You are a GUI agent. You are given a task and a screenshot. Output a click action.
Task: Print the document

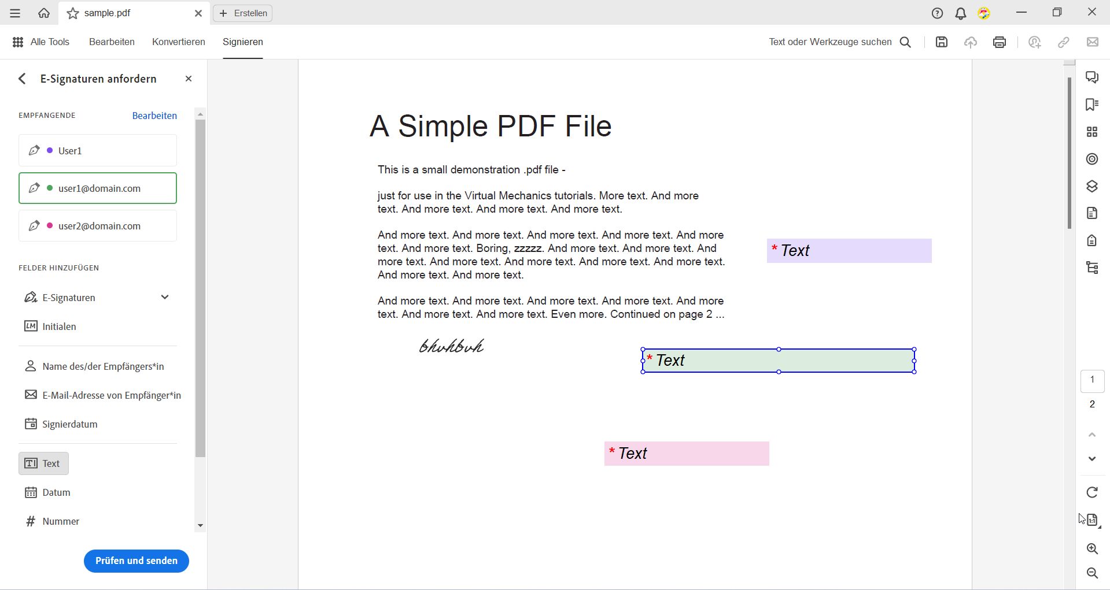(x=1000, y=42)
